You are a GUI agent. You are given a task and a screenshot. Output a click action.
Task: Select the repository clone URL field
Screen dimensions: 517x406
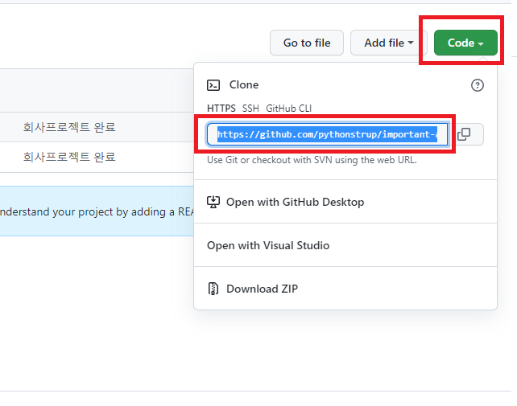pyautogui.click(x=327, y=134)
